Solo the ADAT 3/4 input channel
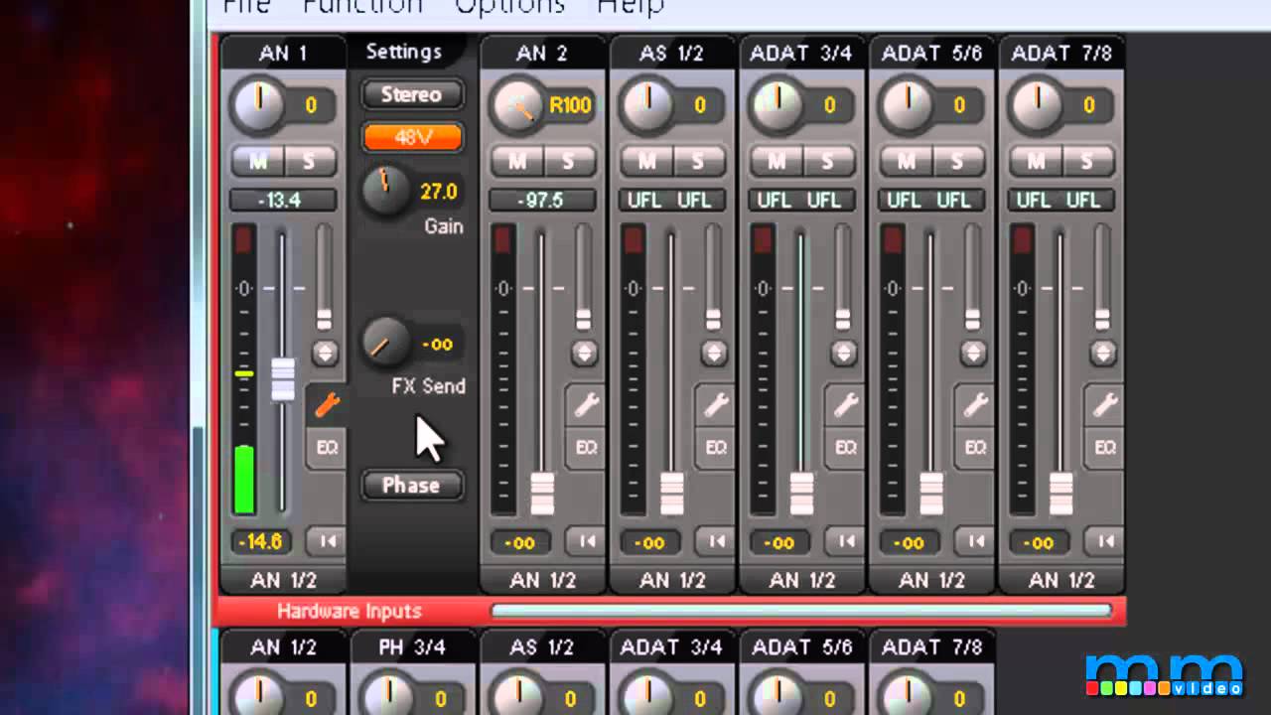The width and height of the screenshot is (1271, 715). pyautogui.click(x=828, y=161)
